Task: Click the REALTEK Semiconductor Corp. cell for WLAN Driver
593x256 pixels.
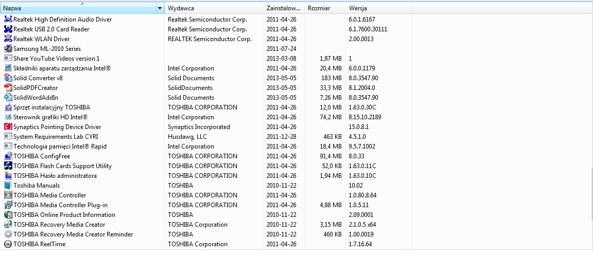Action: click(x=210, y=39)
